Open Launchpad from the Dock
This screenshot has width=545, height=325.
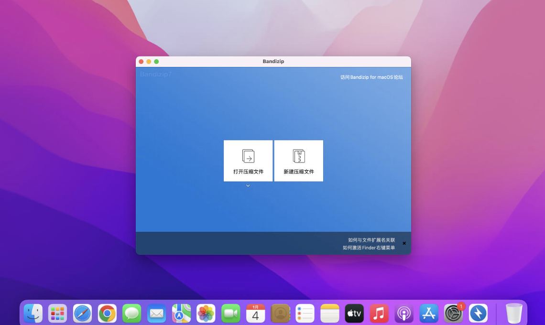(x=58, y=313)
